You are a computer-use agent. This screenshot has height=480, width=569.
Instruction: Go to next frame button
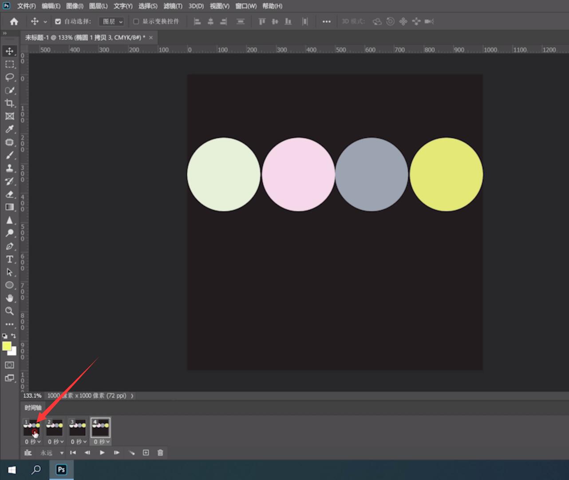[117, 452]
